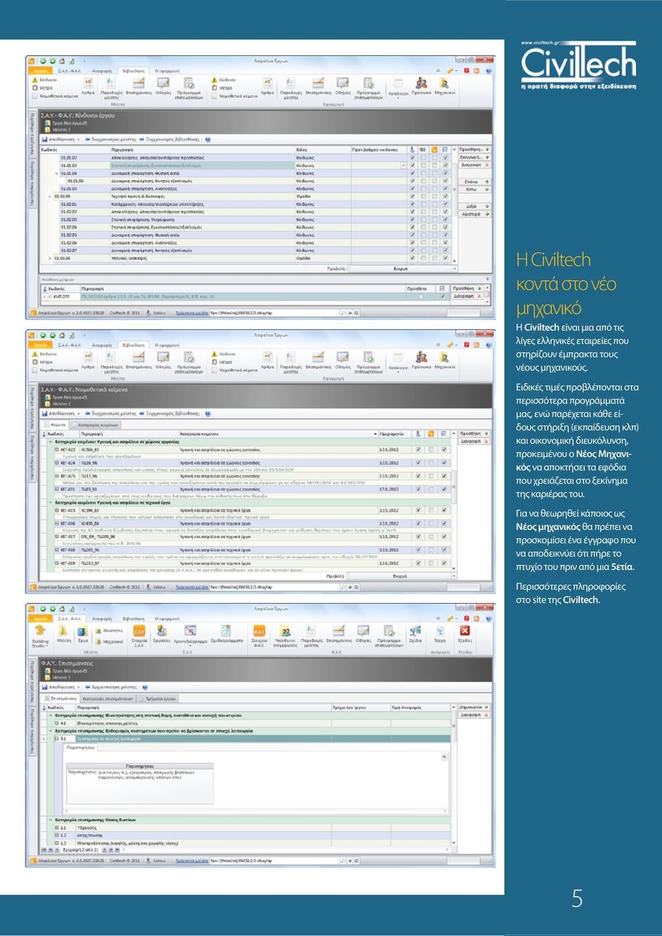Toggle last-column checkbox in row 01.02.01
The width and height of the screenshot is (662, 936).
(x=445, y=204)
